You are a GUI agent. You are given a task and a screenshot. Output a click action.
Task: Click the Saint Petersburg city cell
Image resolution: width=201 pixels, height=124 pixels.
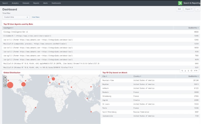pos(109,112)
